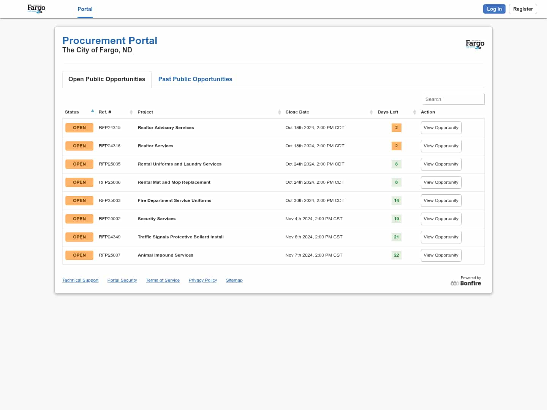Sort by Status column arrow

pyautogui.click(x=92, y=111)
